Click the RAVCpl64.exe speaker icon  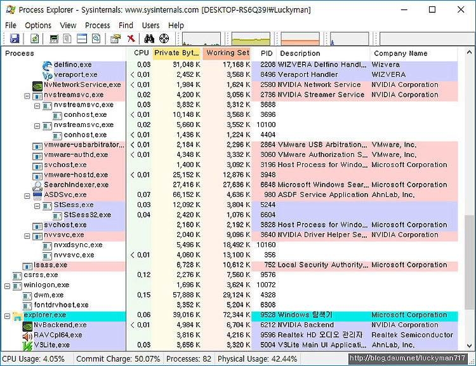(x=27, y=336)
